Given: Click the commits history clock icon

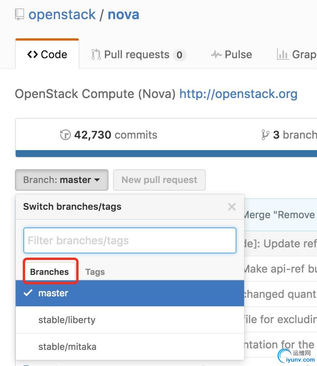Looking at the screenshot, I should (66, 135).
